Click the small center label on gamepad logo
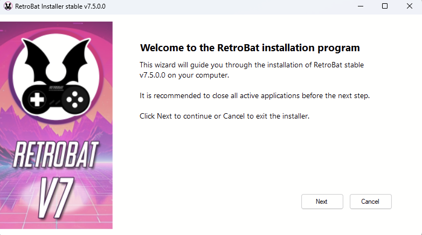422x235 pixels. (56, 86)
